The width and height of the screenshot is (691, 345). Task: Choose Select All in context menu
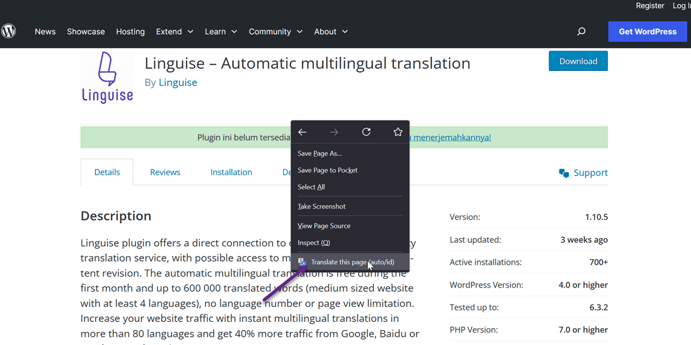tap(350, 187)
